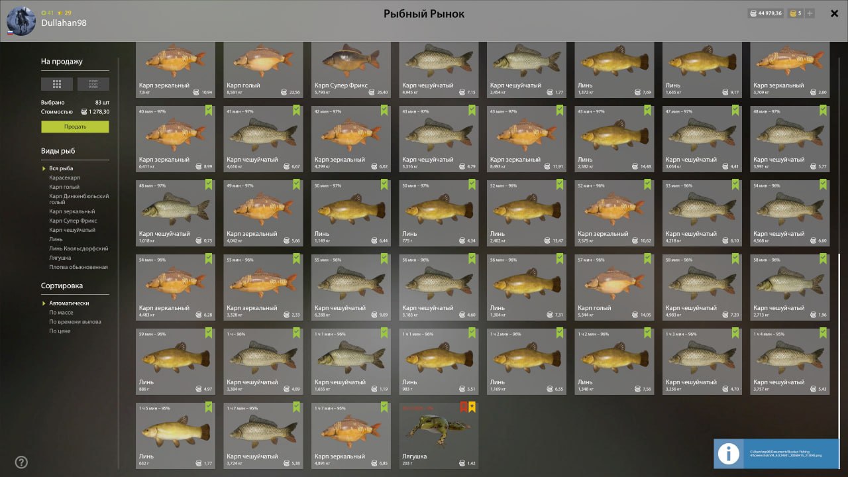Filter fish list by Карп Супер Фрикс
Screen dimensions: 848x477
73,221
